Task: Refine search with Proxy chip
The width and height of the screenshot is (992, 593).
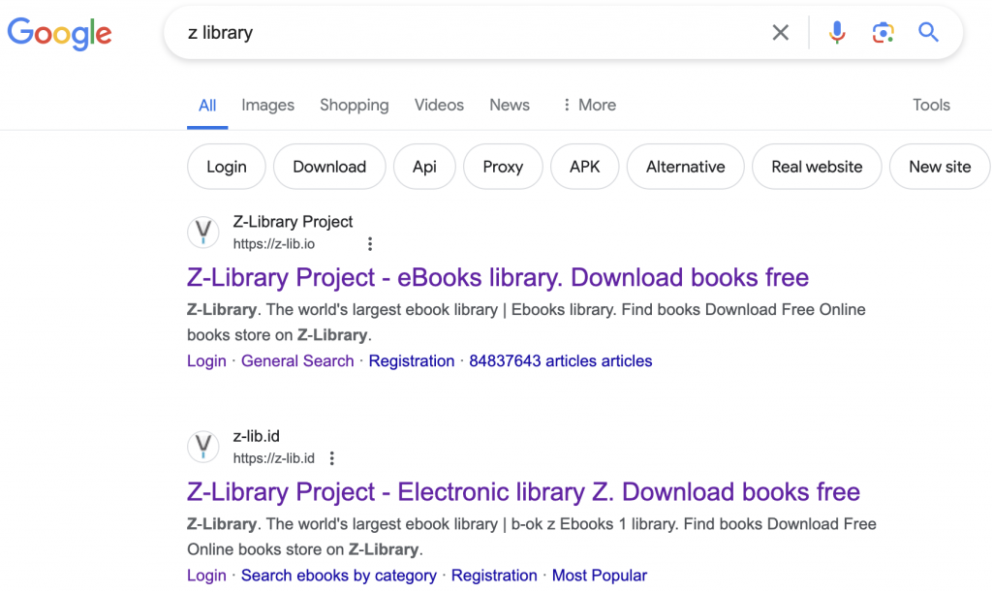Action: click(503, 167)
